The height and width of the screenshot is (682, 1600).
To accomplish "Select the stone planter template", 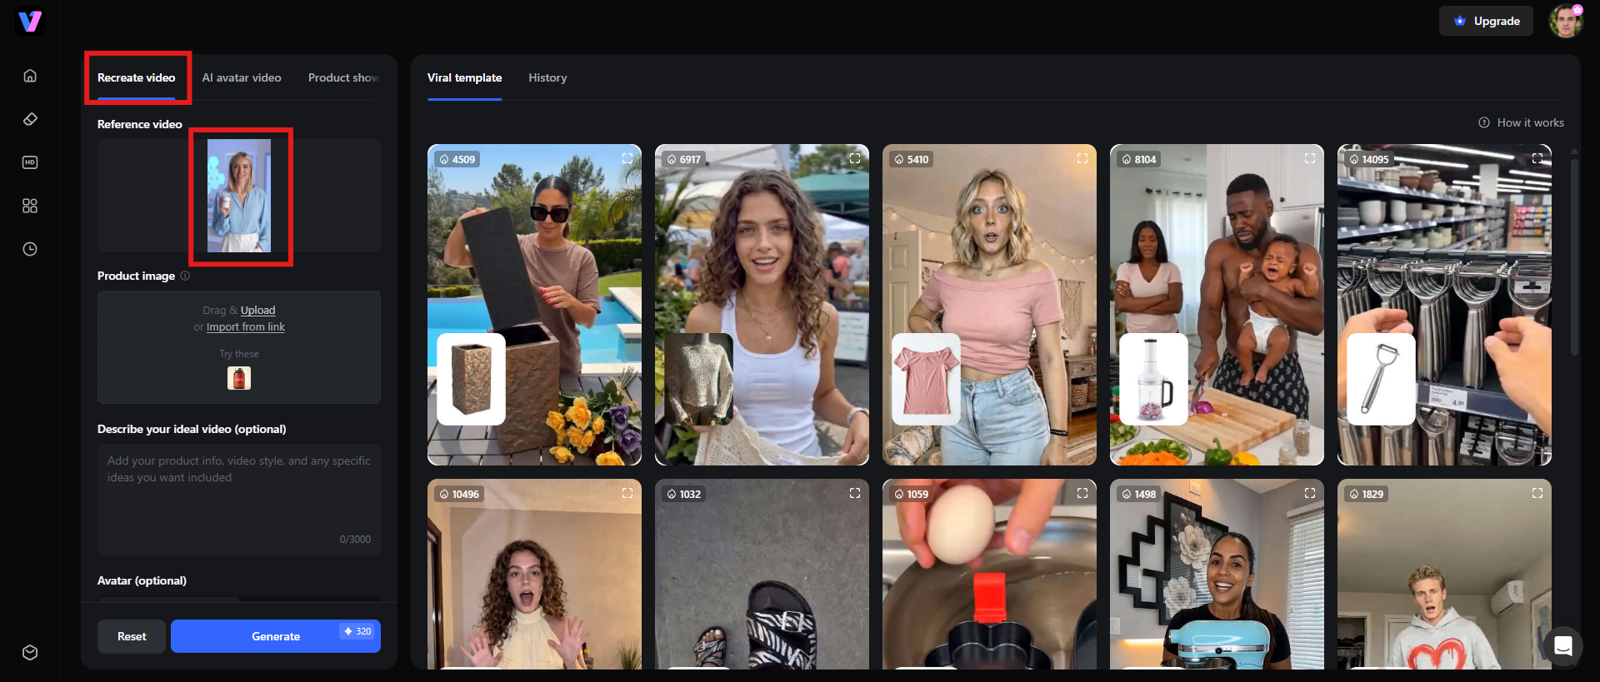I will [534, 305].
